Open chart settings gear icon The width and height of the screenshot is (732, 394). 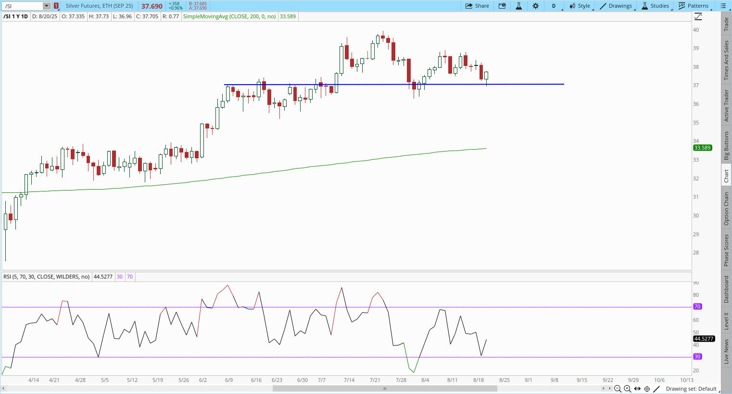[x=535, y=6]
